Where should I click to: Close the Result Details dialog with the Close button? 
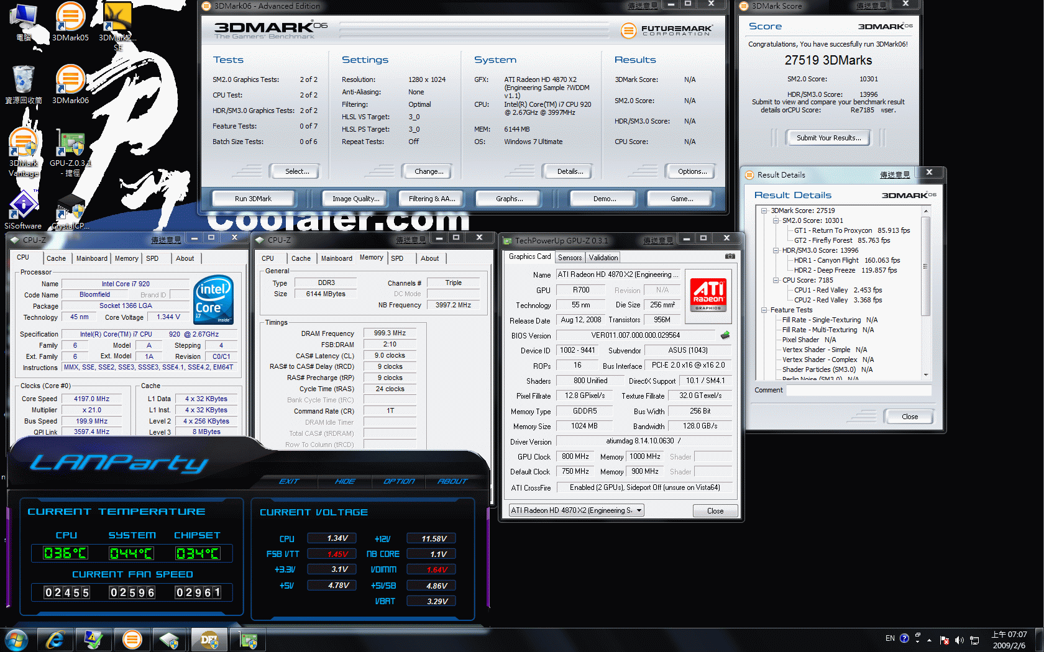[x=909, y=417]
